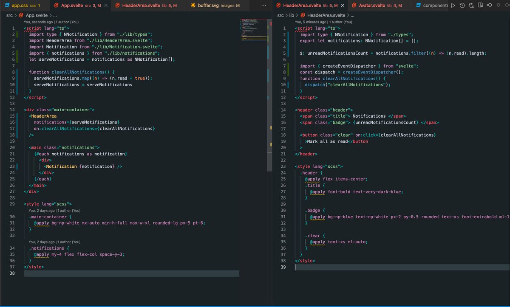Click '{#each notifications as notification}' line
The width and height of the screenshot is (510, 307).
[x=81, y=153]
